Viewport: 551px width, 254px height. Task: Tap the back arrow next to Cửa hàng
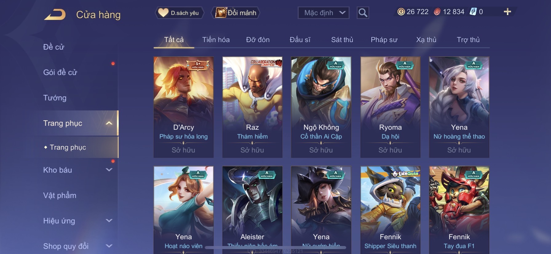coord(55,14)
